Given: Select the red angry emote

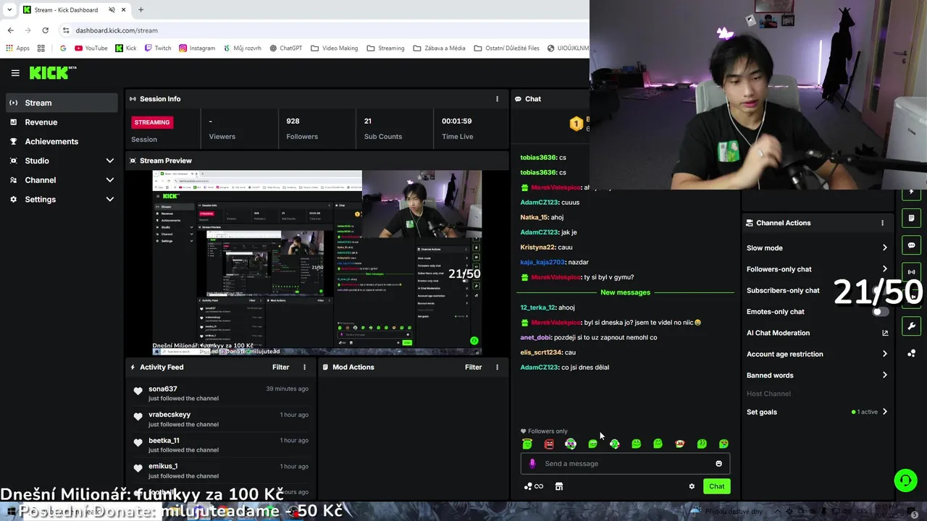Looking at the screenshot, I should click(549, 444).
